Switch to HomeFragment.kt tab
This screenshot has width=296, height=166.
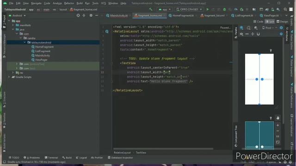click(x=181, y=15)
